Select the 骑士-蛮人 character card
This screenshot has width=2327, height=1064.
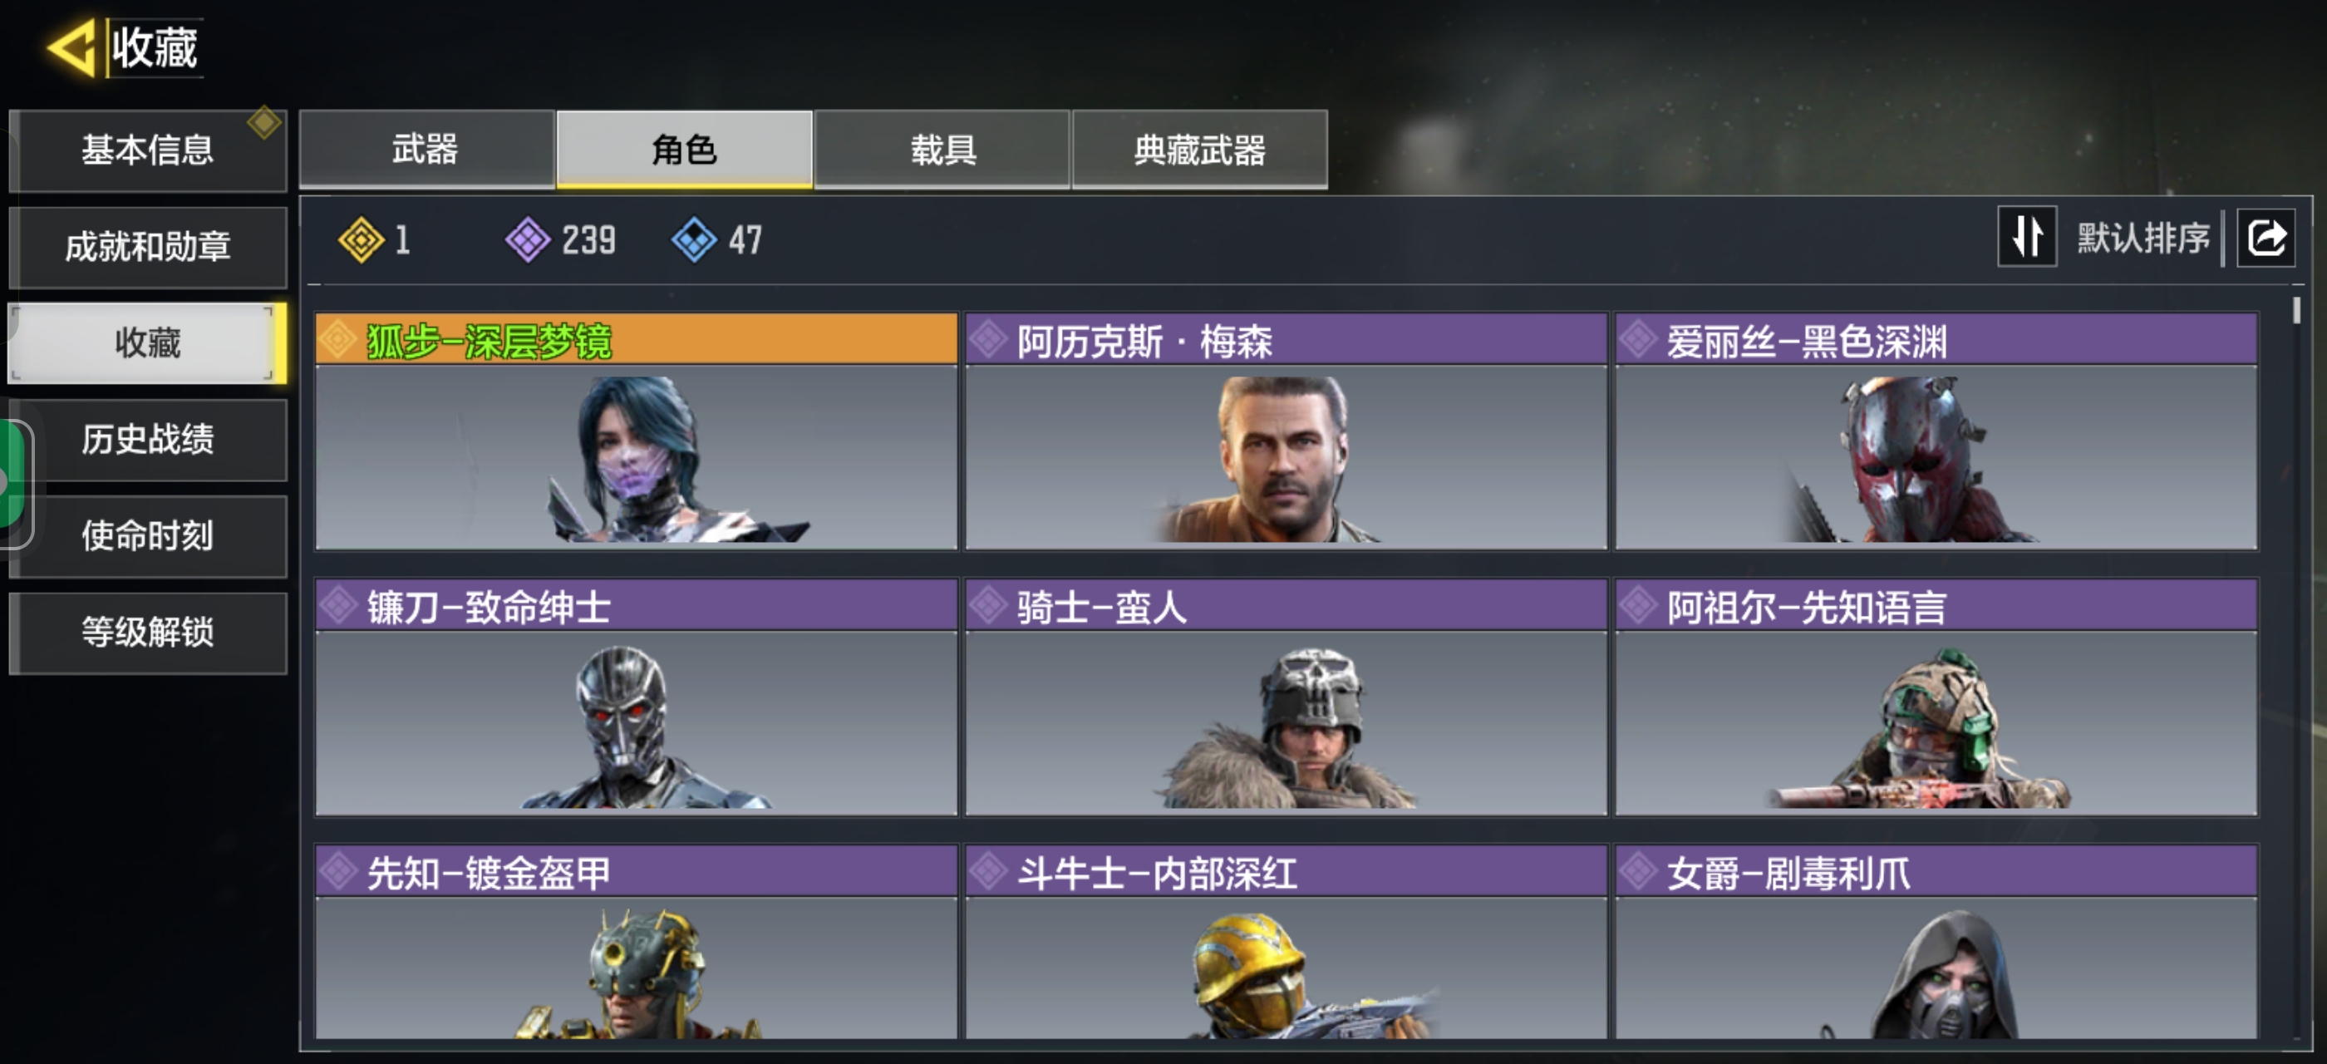(x=1286, y=697)
